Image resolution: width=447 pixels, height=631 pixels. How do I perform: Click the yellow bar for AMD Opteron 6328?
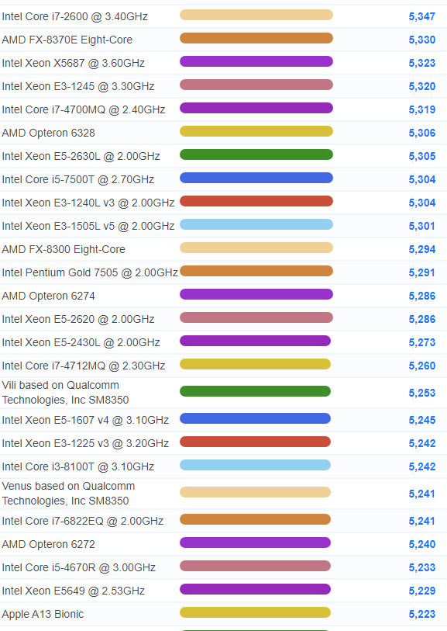point(256,131)
